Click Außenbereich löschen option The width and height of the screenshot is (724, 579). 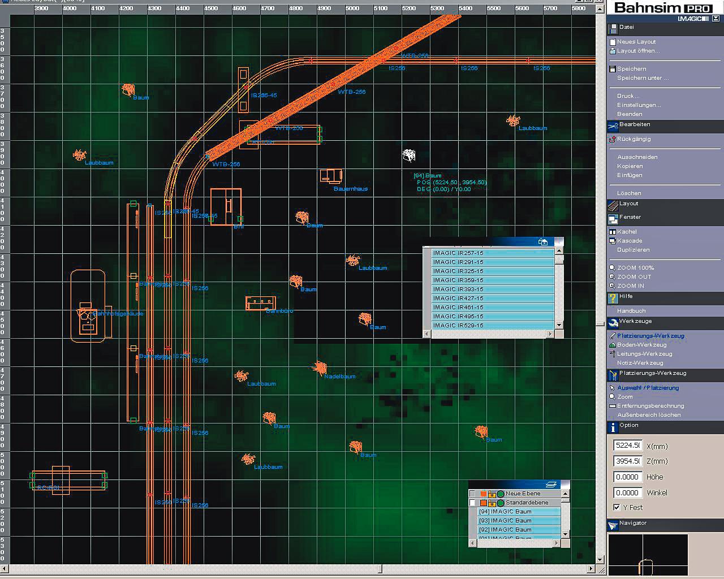coord(649,415)
